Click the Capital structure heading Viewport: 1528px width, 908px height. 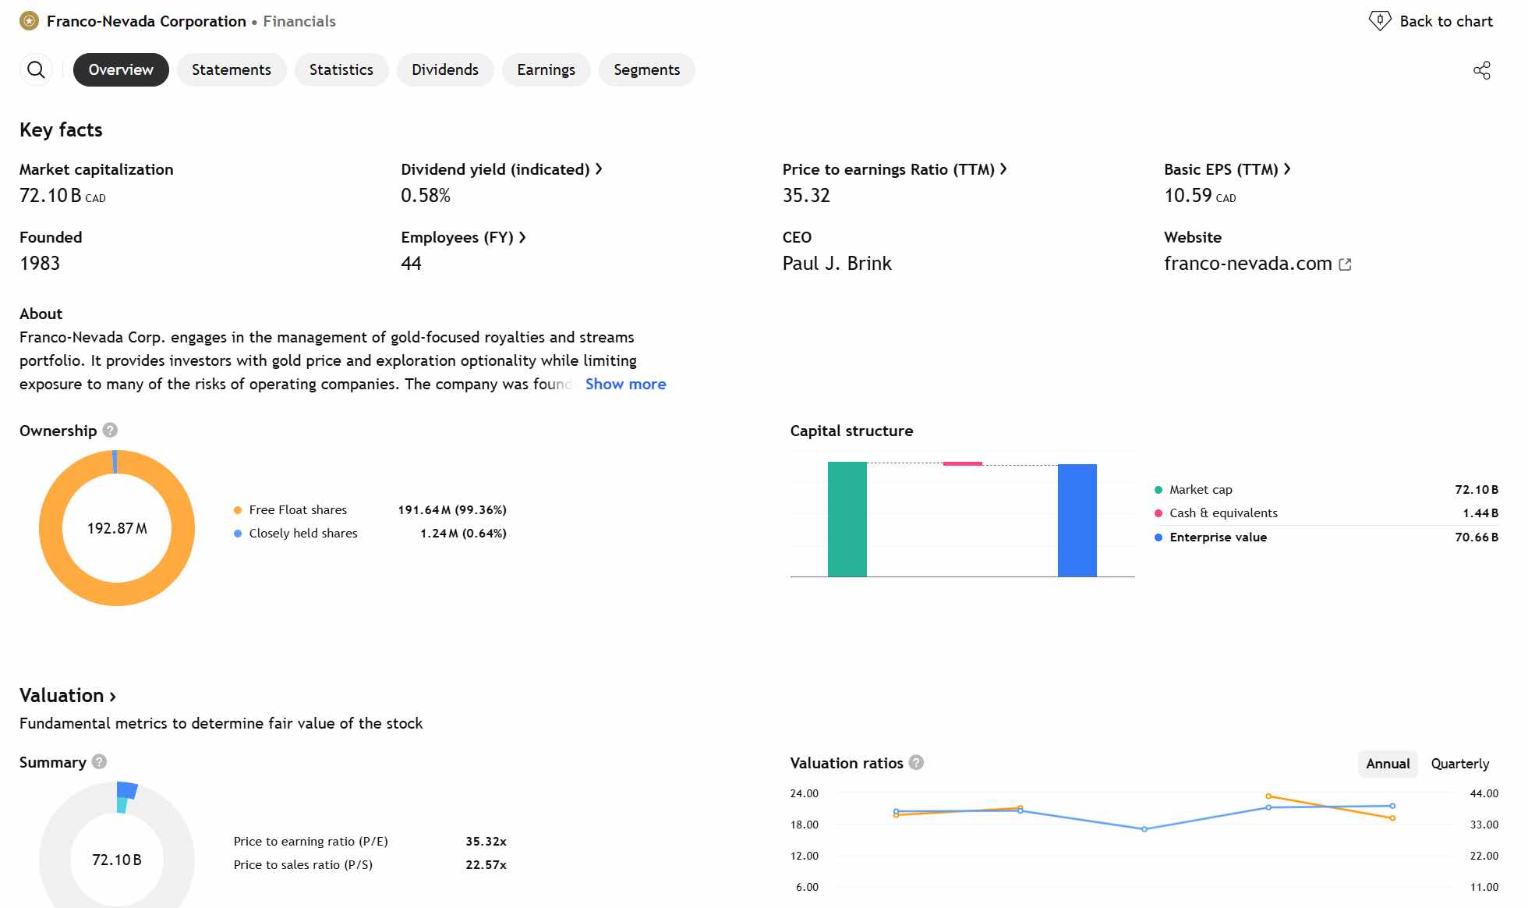point(851,431)
